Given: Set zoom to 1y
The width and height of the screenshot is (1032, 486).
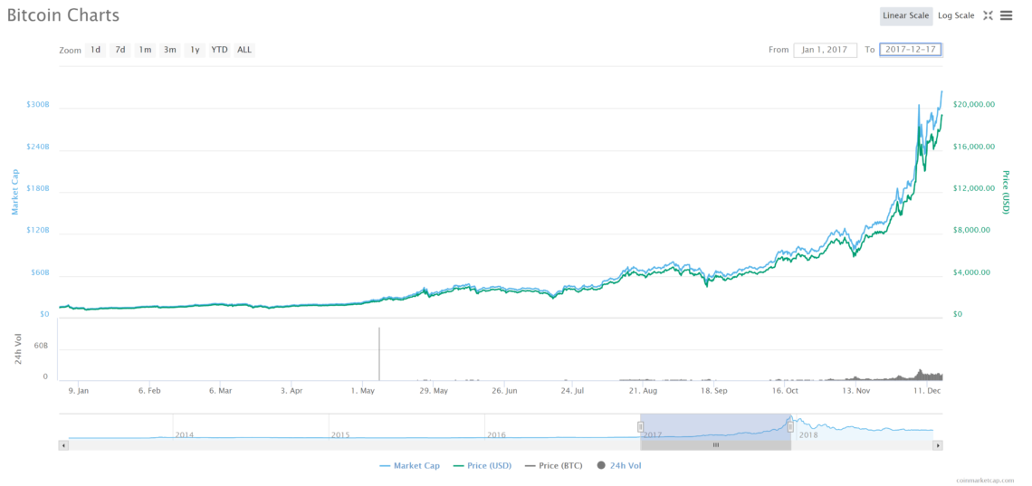Looking at the screenshot, I should click(x=195, y=50).
